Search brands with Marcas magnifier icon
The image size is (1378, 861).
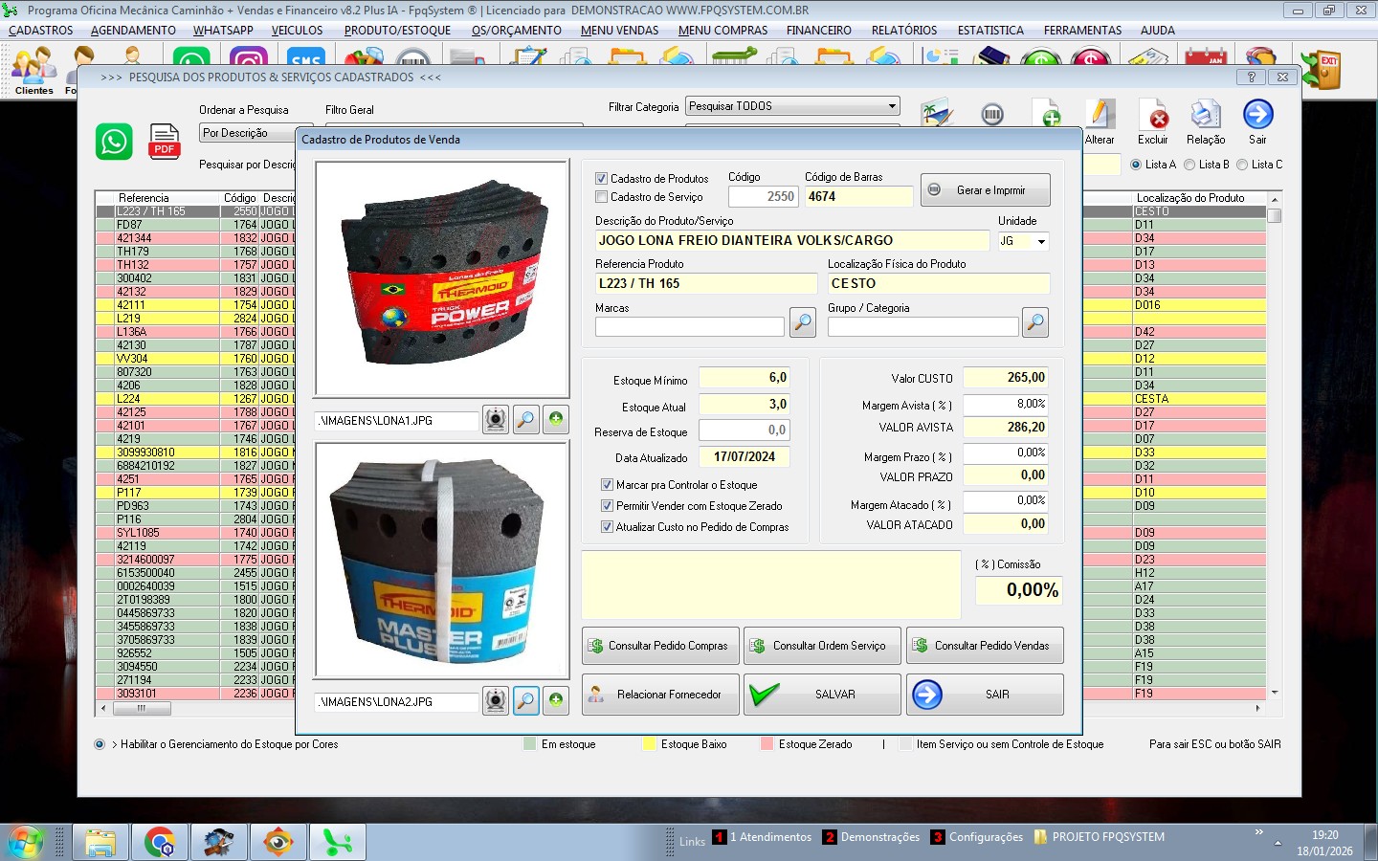803,323
